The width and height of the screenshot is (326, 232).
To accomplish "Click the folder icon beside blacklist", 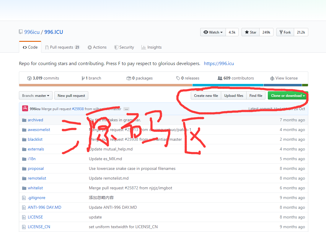I will pyautogui.click(x=24, y=140).
